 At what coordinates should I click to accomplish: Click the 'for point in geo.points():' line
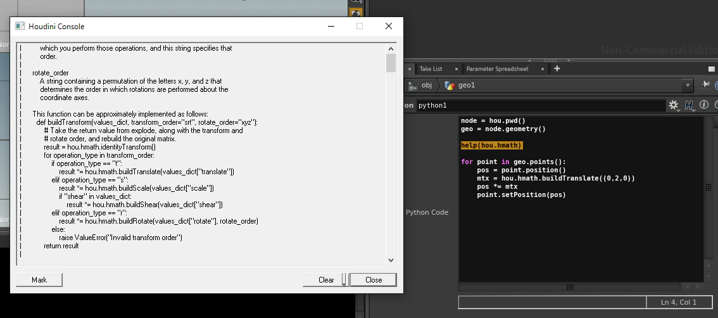[513, 162]
